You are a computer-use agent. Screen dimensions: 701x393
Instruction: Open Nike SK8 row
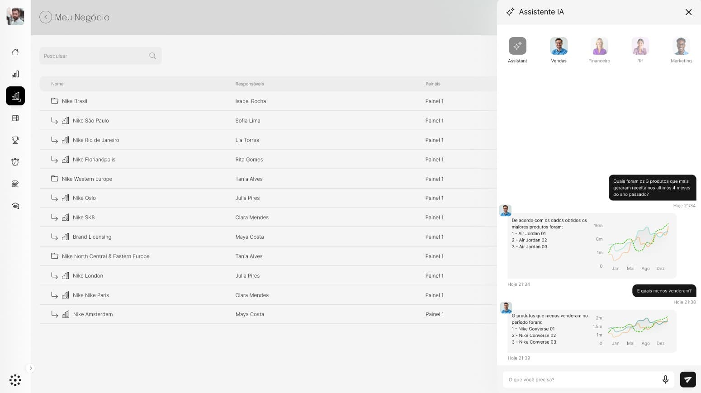tap(268, 218)
